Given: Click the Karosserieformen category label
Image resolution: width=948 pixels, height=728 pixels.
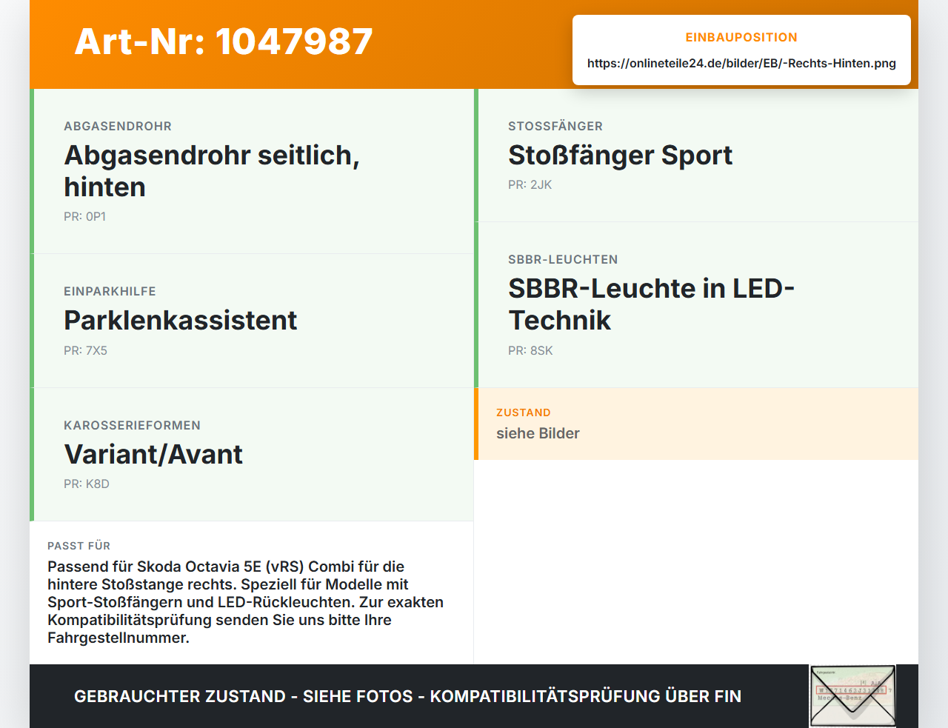Looking at the screenshot, I should pyautogui.click(x=132, y=426).
